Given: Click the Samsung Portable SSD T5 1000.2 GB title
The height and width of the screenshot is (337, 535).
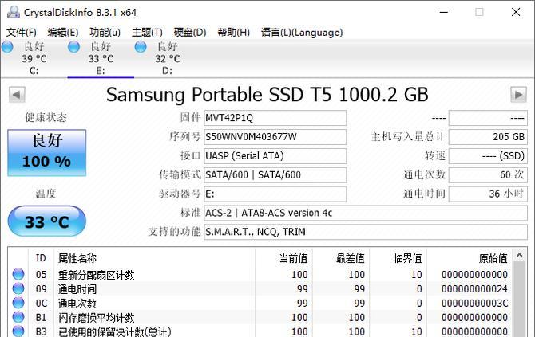Looking at the screenshot, I should [x=267, y=95].
